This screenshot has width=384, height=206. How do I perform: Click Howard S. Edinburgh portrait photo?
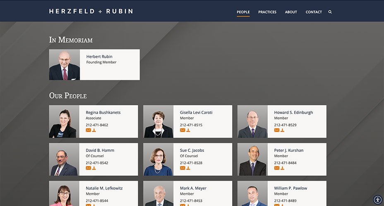click(252, 121)
